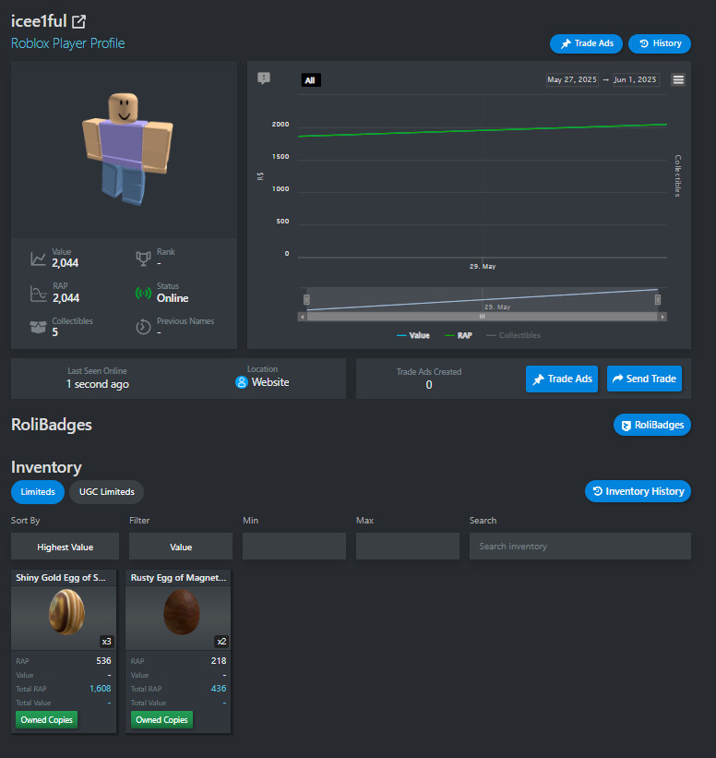The height and width of the screenshot is (758, 716).
Task: Click the top Trade Ads pill button
Action: pos(586,43)
